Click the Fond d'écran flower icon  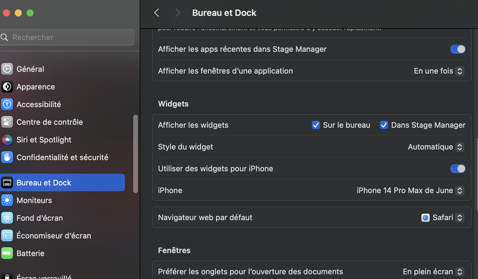(7, 218)
